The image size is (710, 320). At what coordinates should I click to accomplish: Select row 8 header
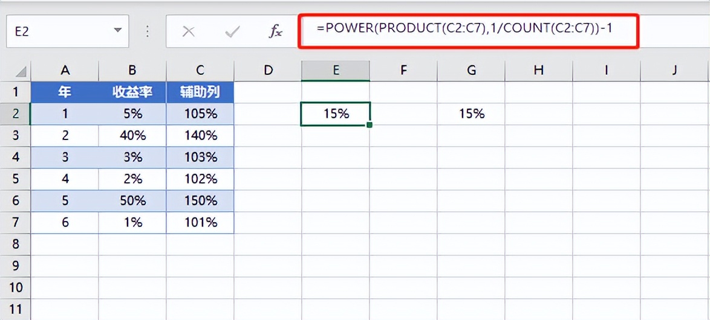point(15,244)
